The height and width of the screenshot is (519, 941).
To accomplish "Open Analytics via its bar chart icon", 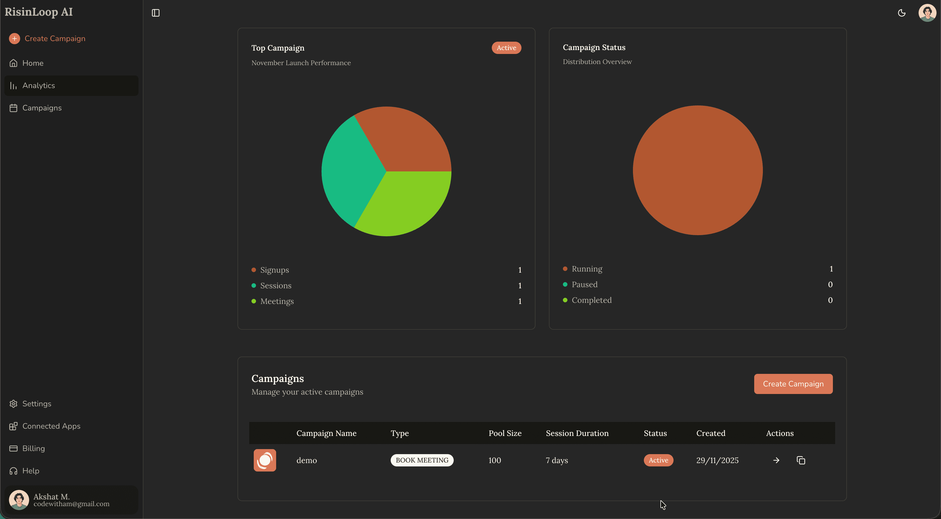I will [x=13, y=85].
